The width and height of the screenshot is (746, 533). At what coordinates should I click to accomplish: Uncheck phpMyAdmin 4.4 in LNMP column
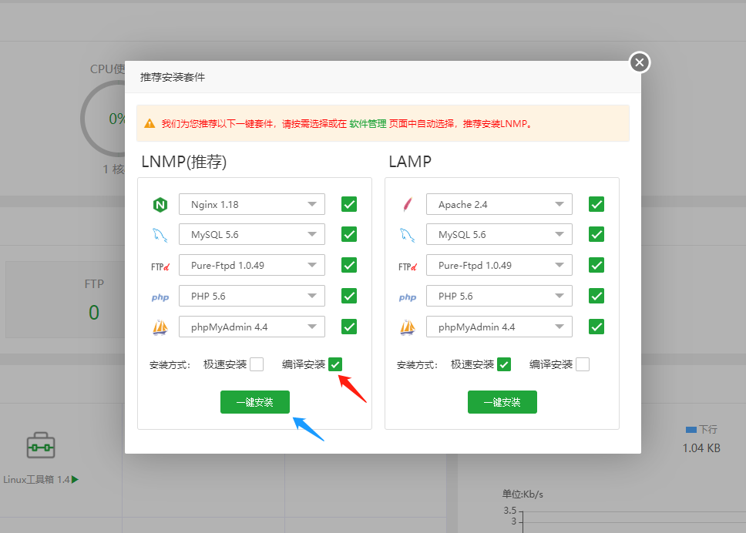(x=349, y=327)
